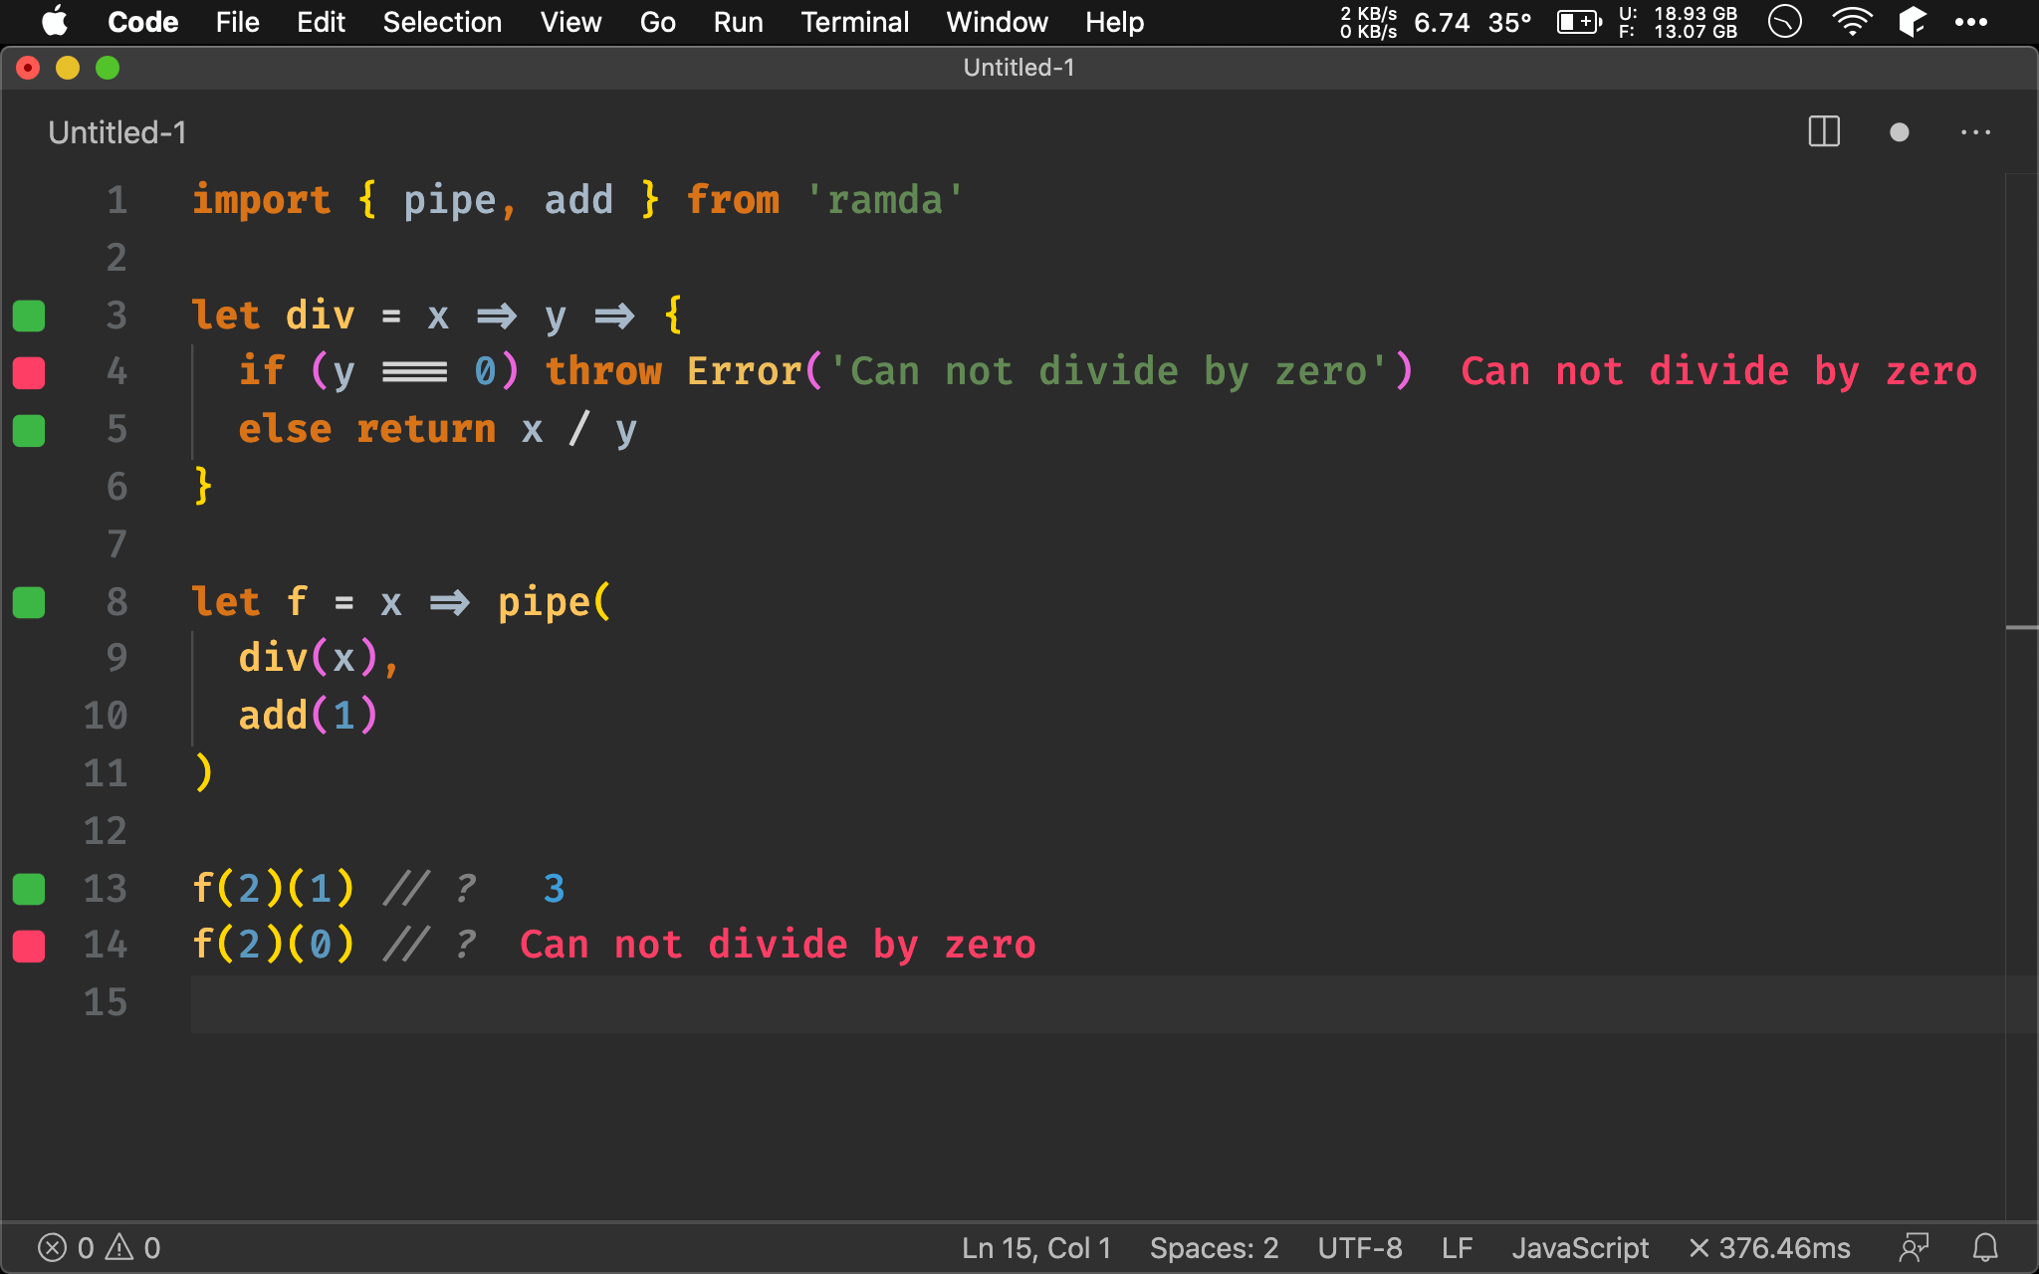Click the result value 3 on line 13

click(x=554, y=889)
